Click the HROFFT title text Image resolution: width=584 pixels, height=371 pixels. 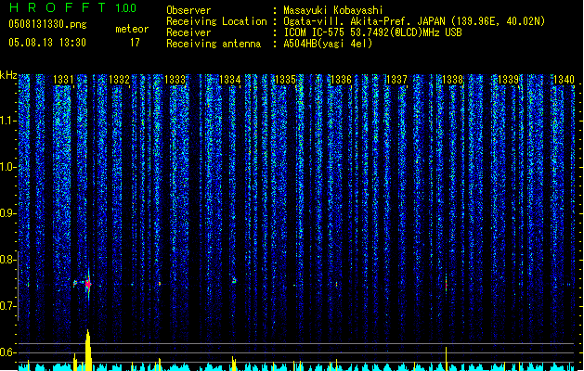[58, 7]
